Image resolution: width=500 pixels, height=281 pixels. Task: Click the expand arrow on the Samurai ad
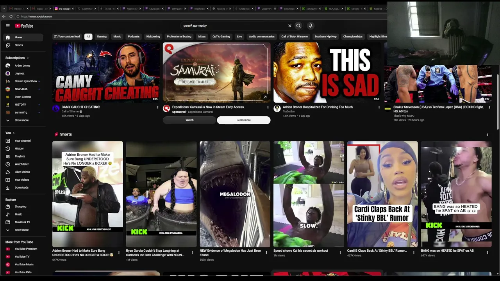[265, 97]
